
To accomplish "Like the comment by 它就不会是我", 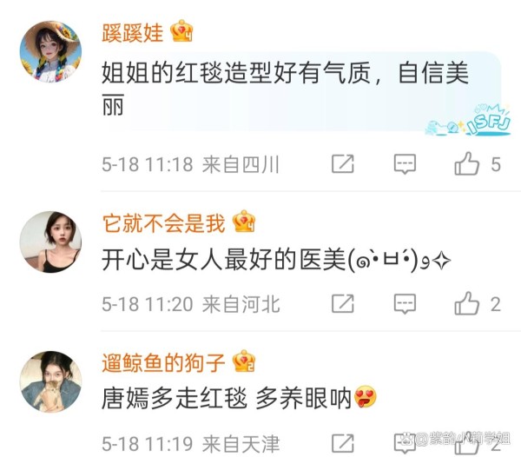I will [x=467, y=303].
